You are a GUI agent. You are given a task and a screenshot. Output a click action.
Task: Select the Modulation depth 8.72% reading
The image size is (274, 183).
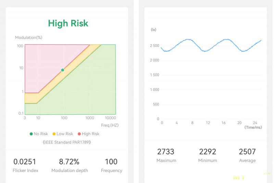tap(69, 161)
